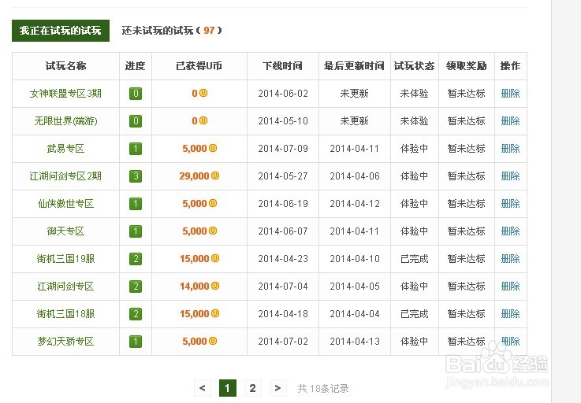Image resolution: width=581 pixels, height=403 pixels.
Task: Click coin icon in 女神联盟专区3期 row
Action: click(x=203, y=93)
